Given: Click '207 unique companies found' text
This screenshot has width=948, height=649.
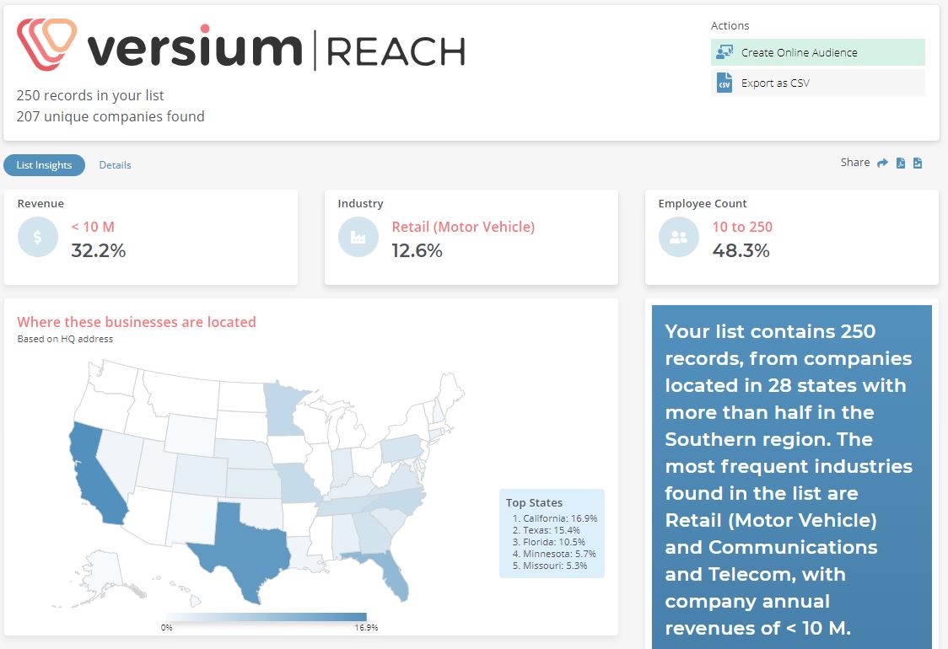Looking at the screenshot, I should coord(110,116).
